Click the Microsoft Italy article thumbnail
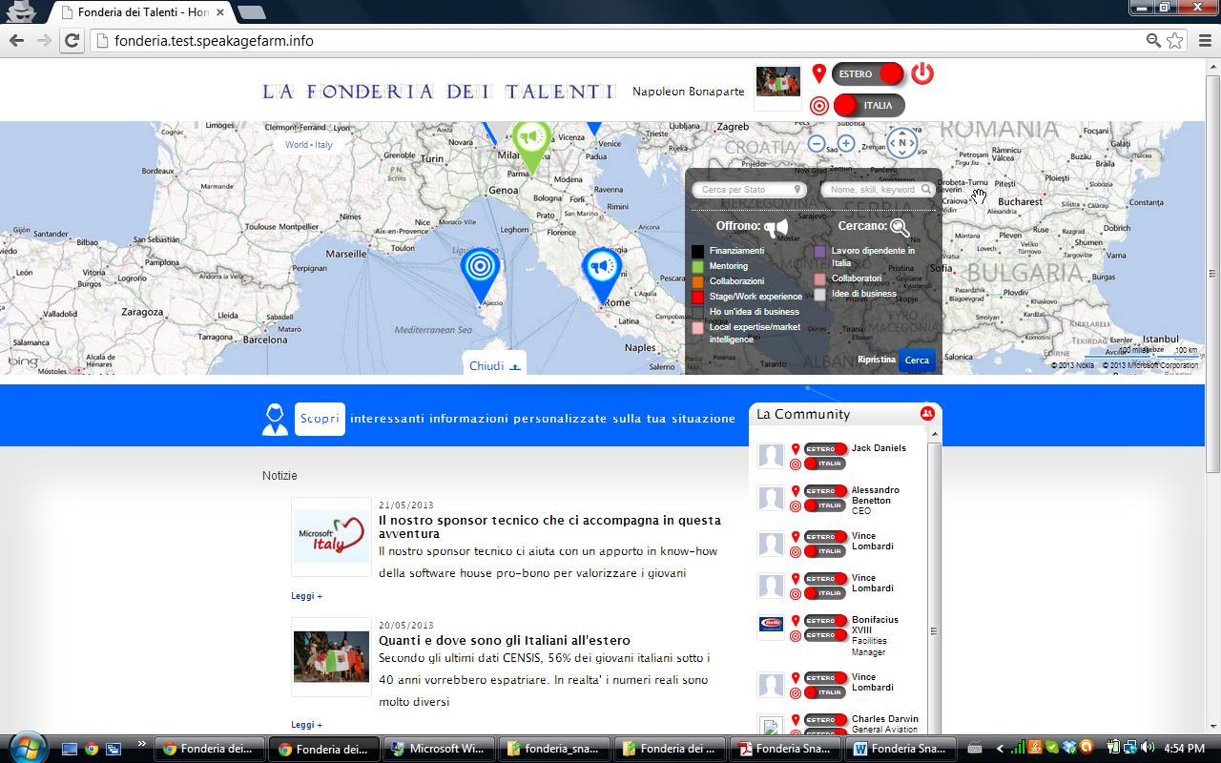 click(331, 537)
